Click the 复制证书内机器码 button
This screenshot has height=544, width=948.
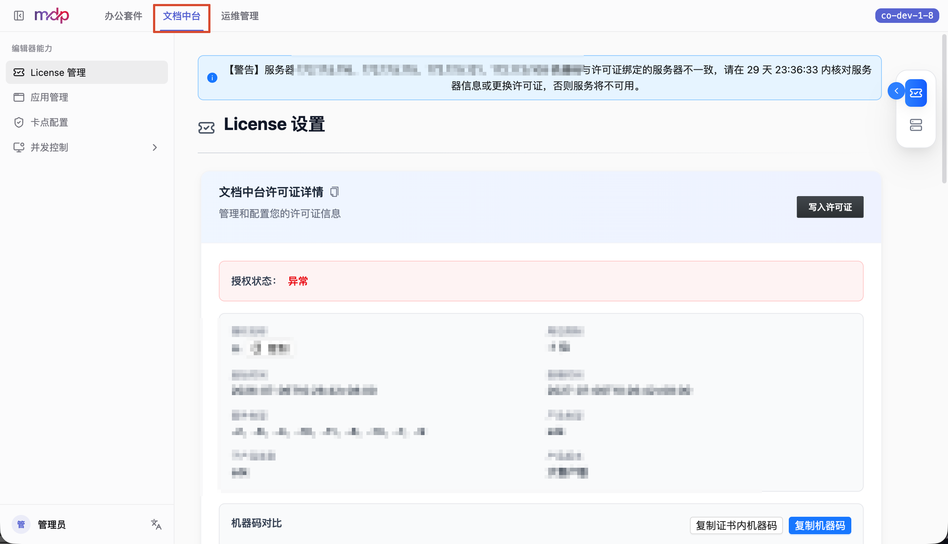(736, 526)
